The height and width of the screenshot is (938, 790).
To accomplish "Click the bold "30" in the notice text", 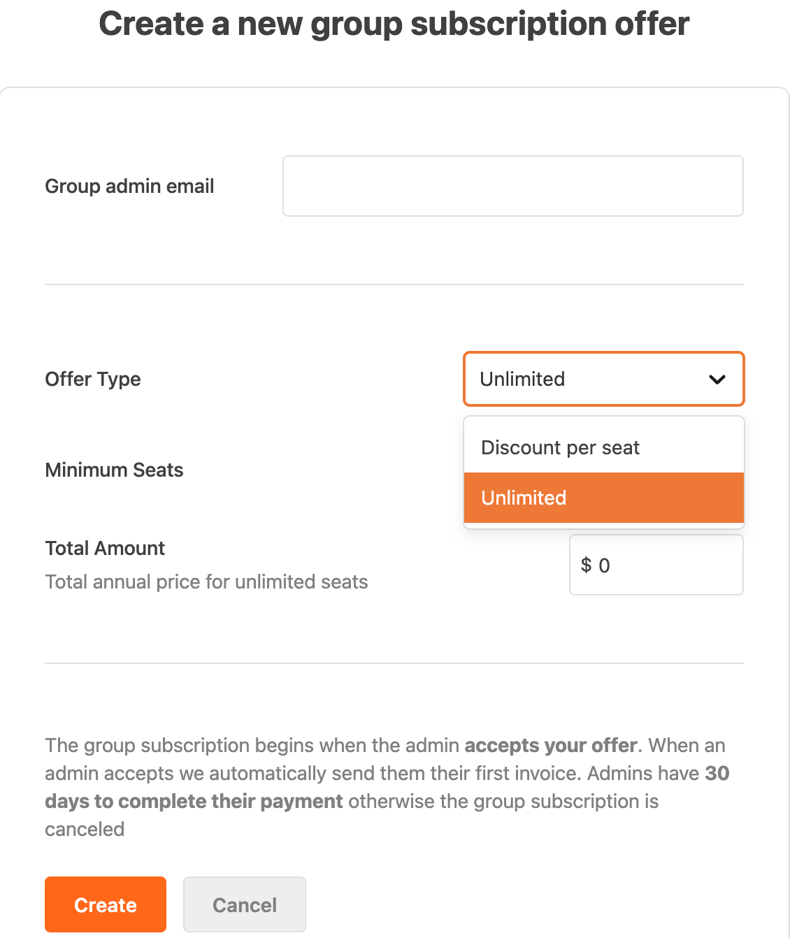I will 717,773.
